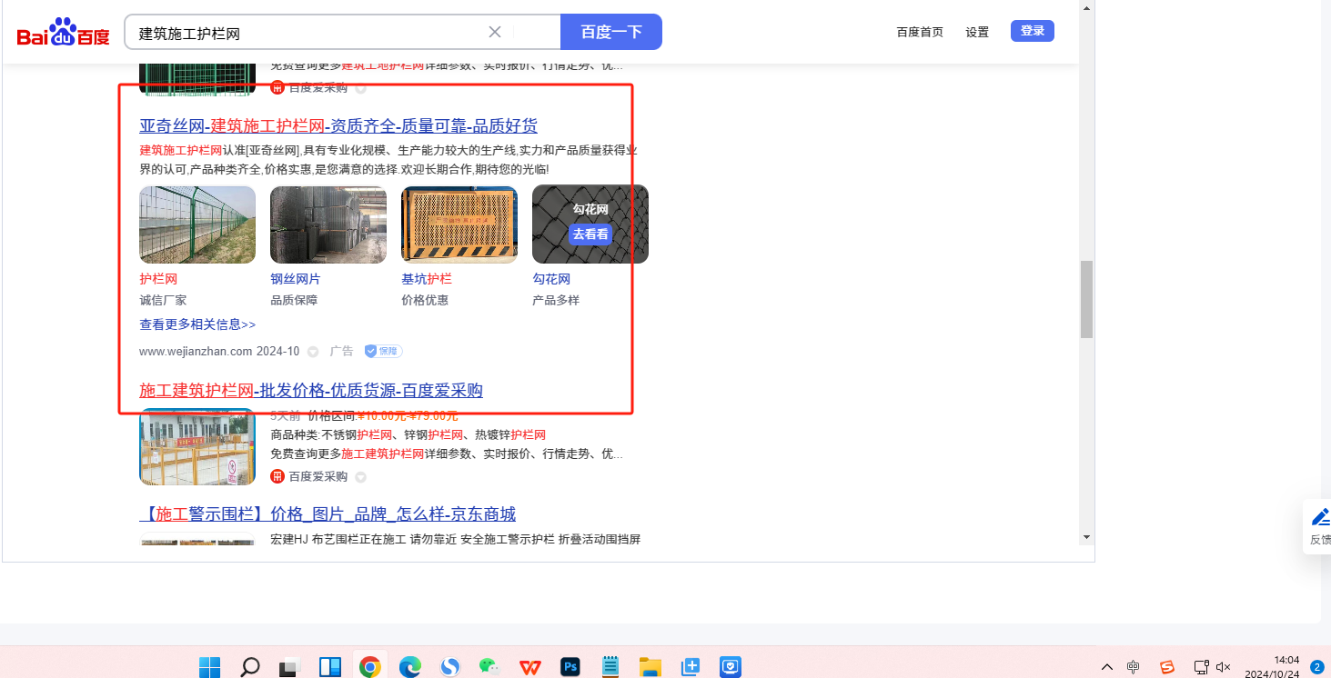This screenshot has height=678, width=1331.
Task: Toggle the muted speaker volume icon
Action: coord(1224,667)
